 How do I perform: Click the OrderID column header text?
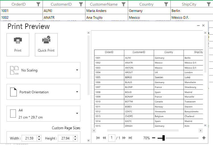tap(19, 4)
